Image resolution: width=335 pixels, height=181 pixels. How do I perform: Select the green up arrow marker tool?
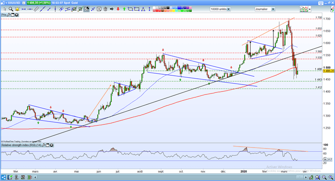tap(124, 9)
